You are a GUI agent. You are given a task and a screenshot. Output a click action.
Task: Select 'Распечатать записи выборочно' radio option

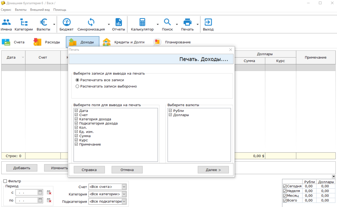click(77, 87)
